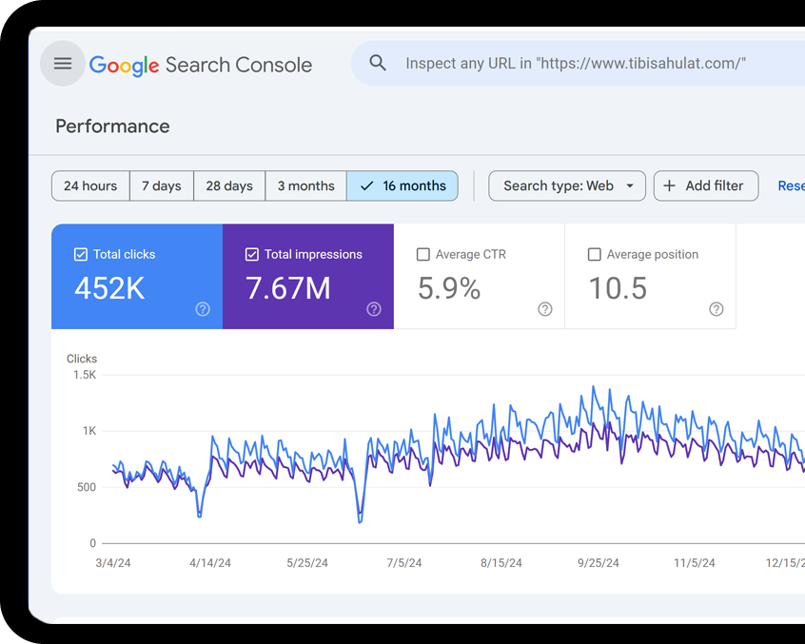Click the Add filter button

pos(706,185)
